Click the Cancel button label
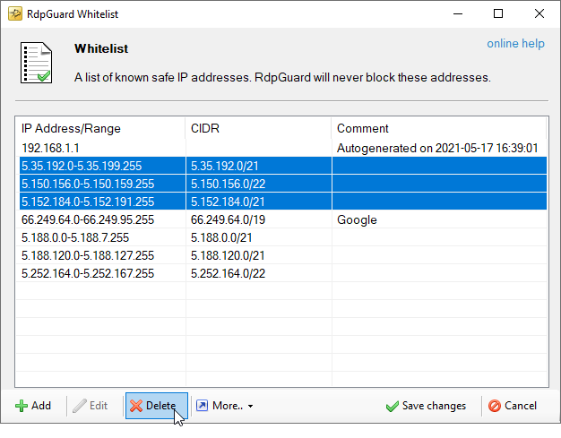Image resolution: width=561 pixels, height=438 pixels. (521, 406)
